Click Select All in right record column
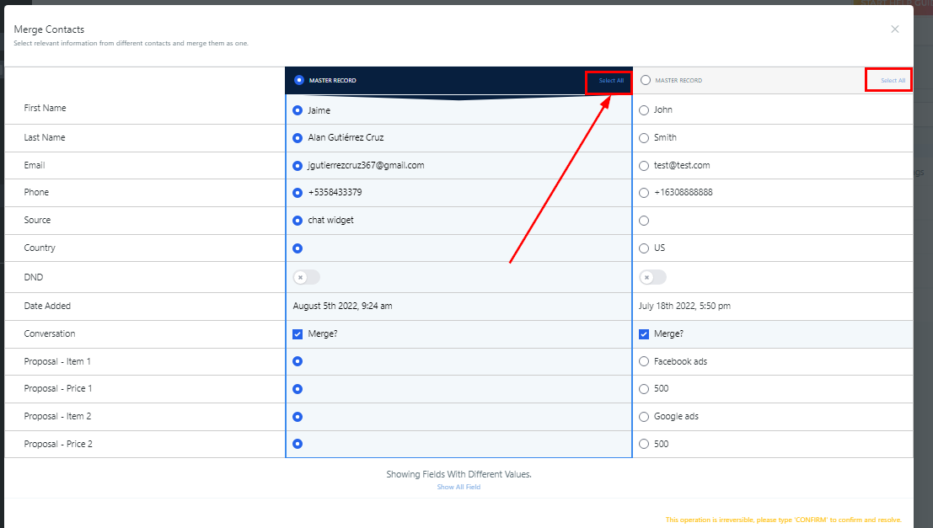 click(893, 81)
